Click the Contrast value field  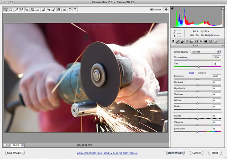coord(216,82)
